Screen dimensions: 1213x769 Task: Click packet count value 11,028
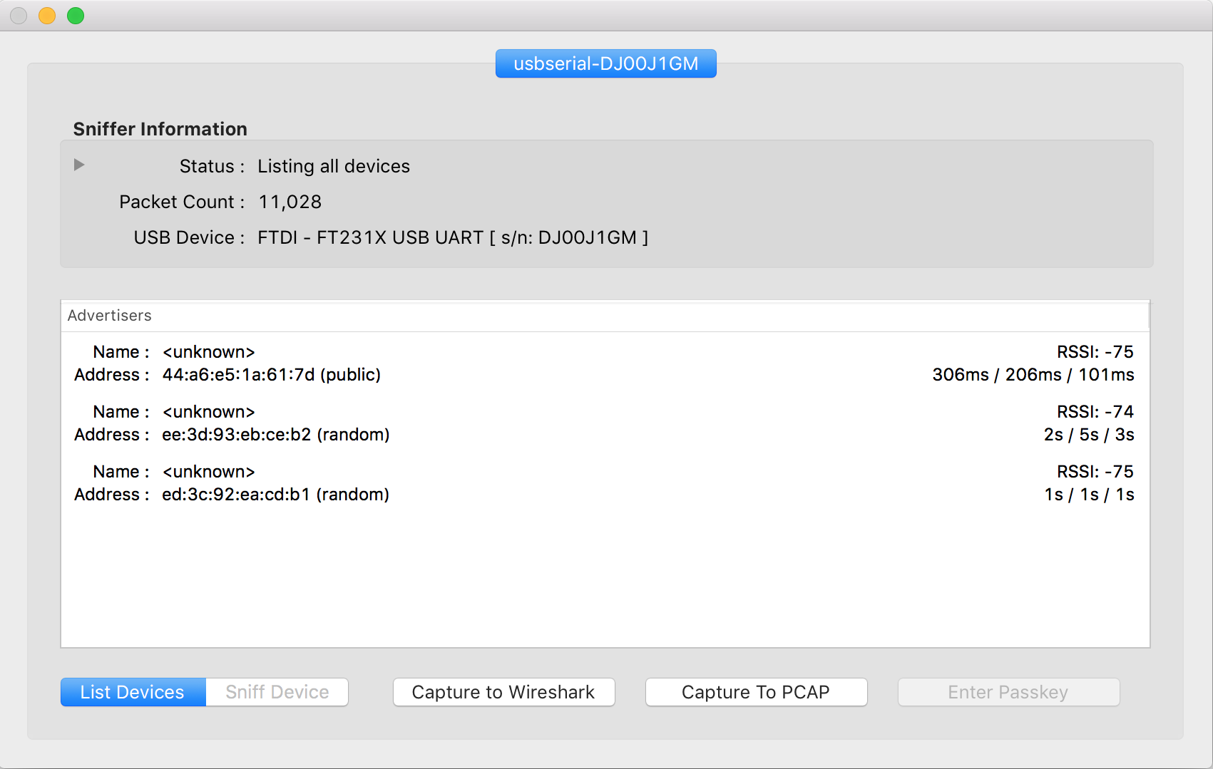tap(290, 202)
